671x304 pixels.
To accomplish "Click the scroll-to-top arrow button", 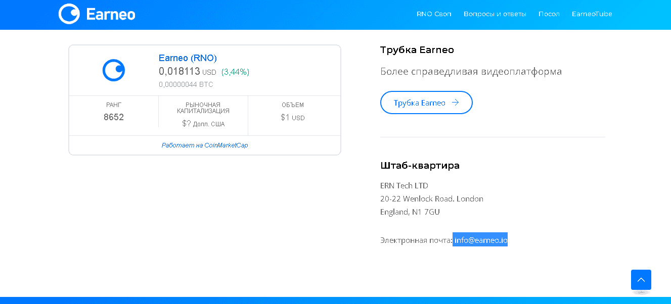I will coord(641,279).
